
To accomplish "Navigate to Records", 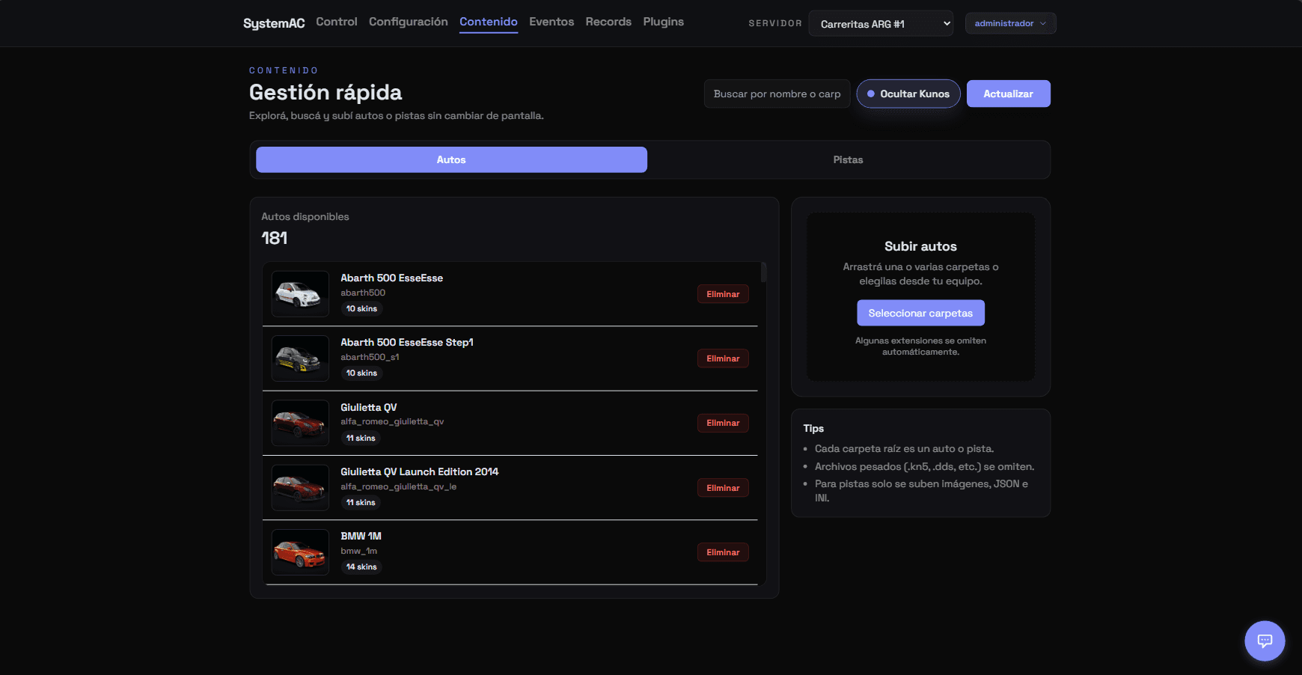I will coord(608,22).
